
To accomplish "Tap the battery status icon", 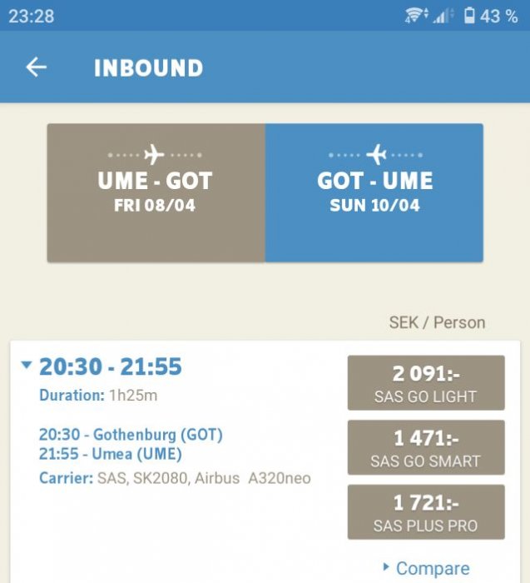I will coord(470,15).
